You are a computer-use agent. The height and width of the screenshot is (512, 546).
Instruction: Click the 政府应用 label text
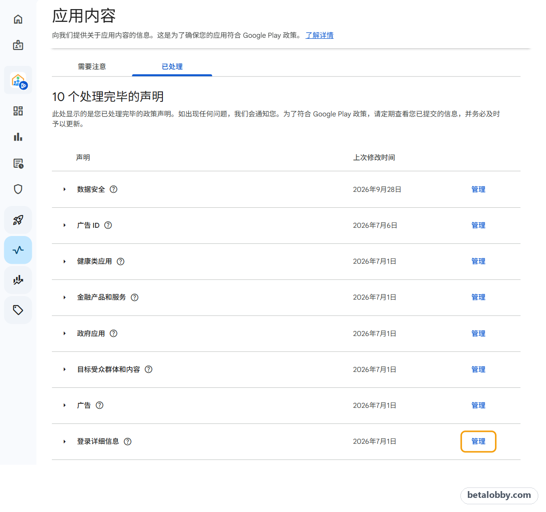point(91,333)
